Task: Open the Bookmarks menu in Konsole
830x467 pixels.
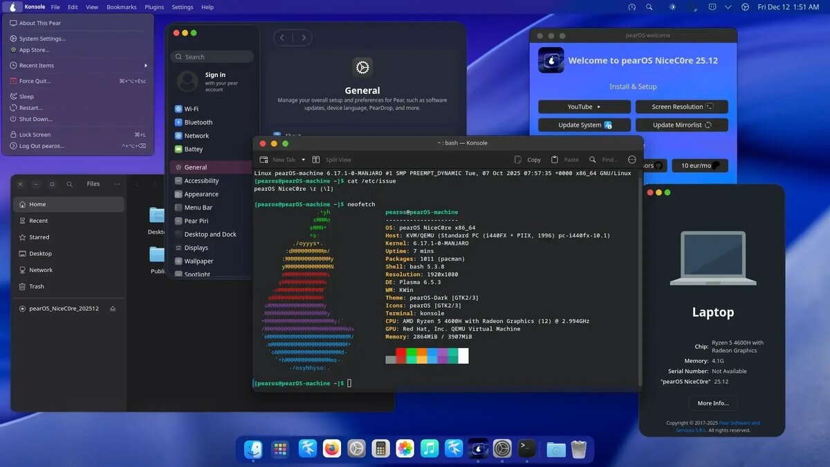Action: coord(121,7)
